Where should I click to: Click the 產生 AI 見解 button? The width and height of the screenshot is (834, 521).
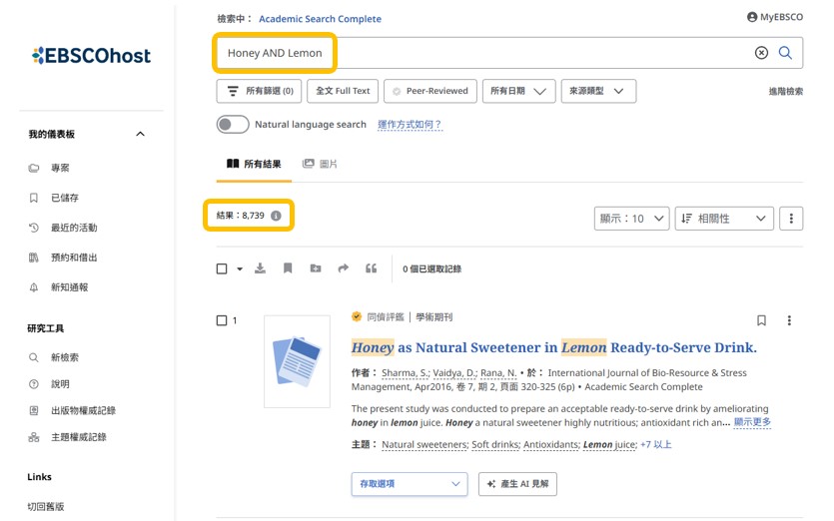coord(517,484)
